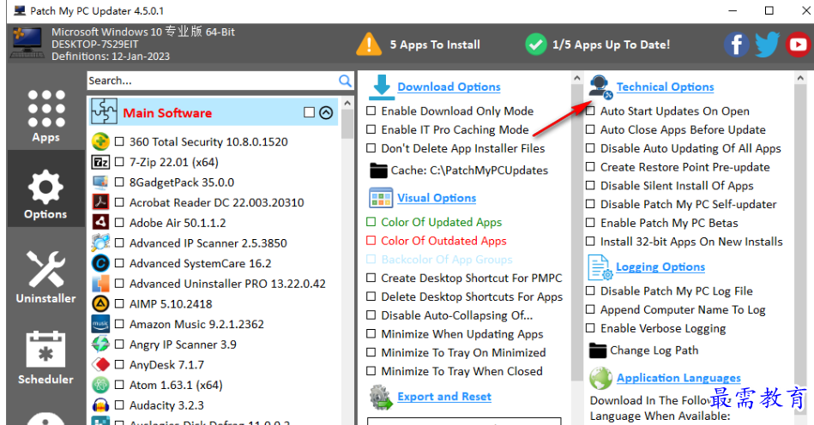The height and width of the screenshot is (425, 814).
Task: Open the Twitter bird icon
Action: pos(767,45)
